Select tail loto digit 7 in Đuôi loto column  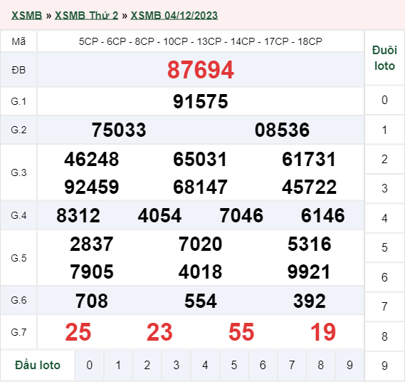tap(384, 306)
